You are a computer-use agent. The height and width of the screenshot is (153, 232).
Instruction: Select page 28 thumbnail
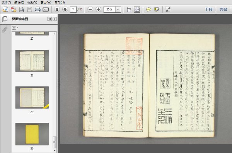tap(32, 61)
